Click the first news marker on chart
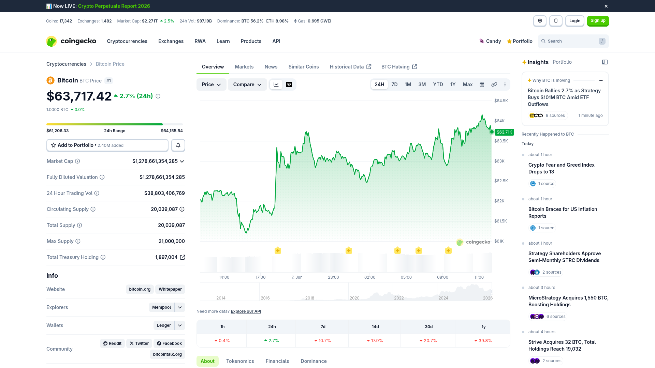Screen dimensions: 655x368 tap(278, 251)
